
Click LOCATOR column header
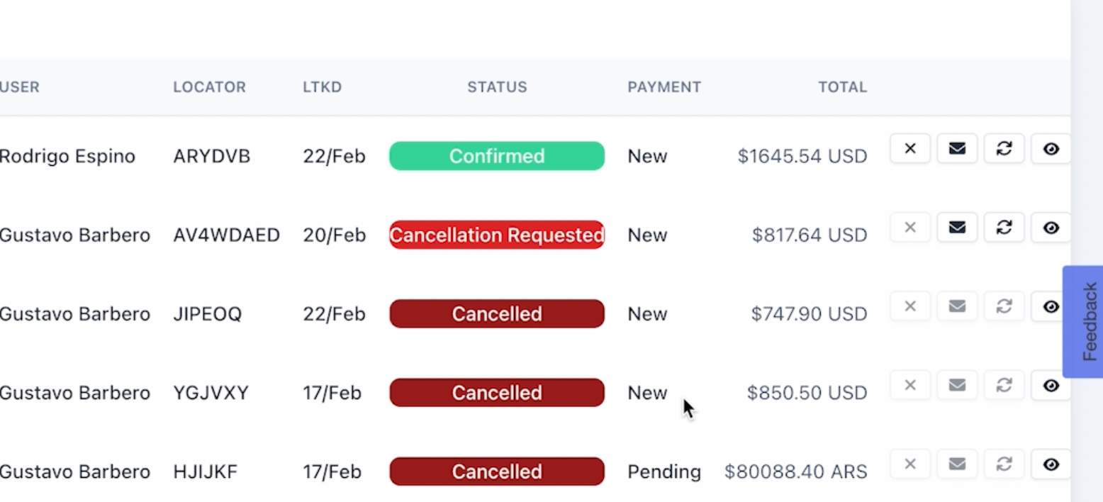[209, 87]
